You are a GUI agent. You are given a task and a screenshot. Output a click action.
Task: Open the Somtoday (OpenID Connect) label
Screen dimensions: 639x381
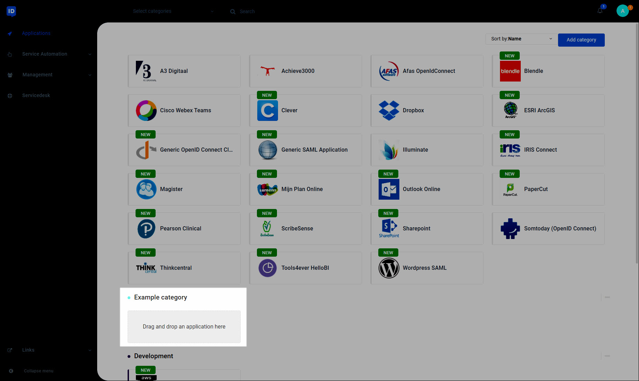coord(560,229)
